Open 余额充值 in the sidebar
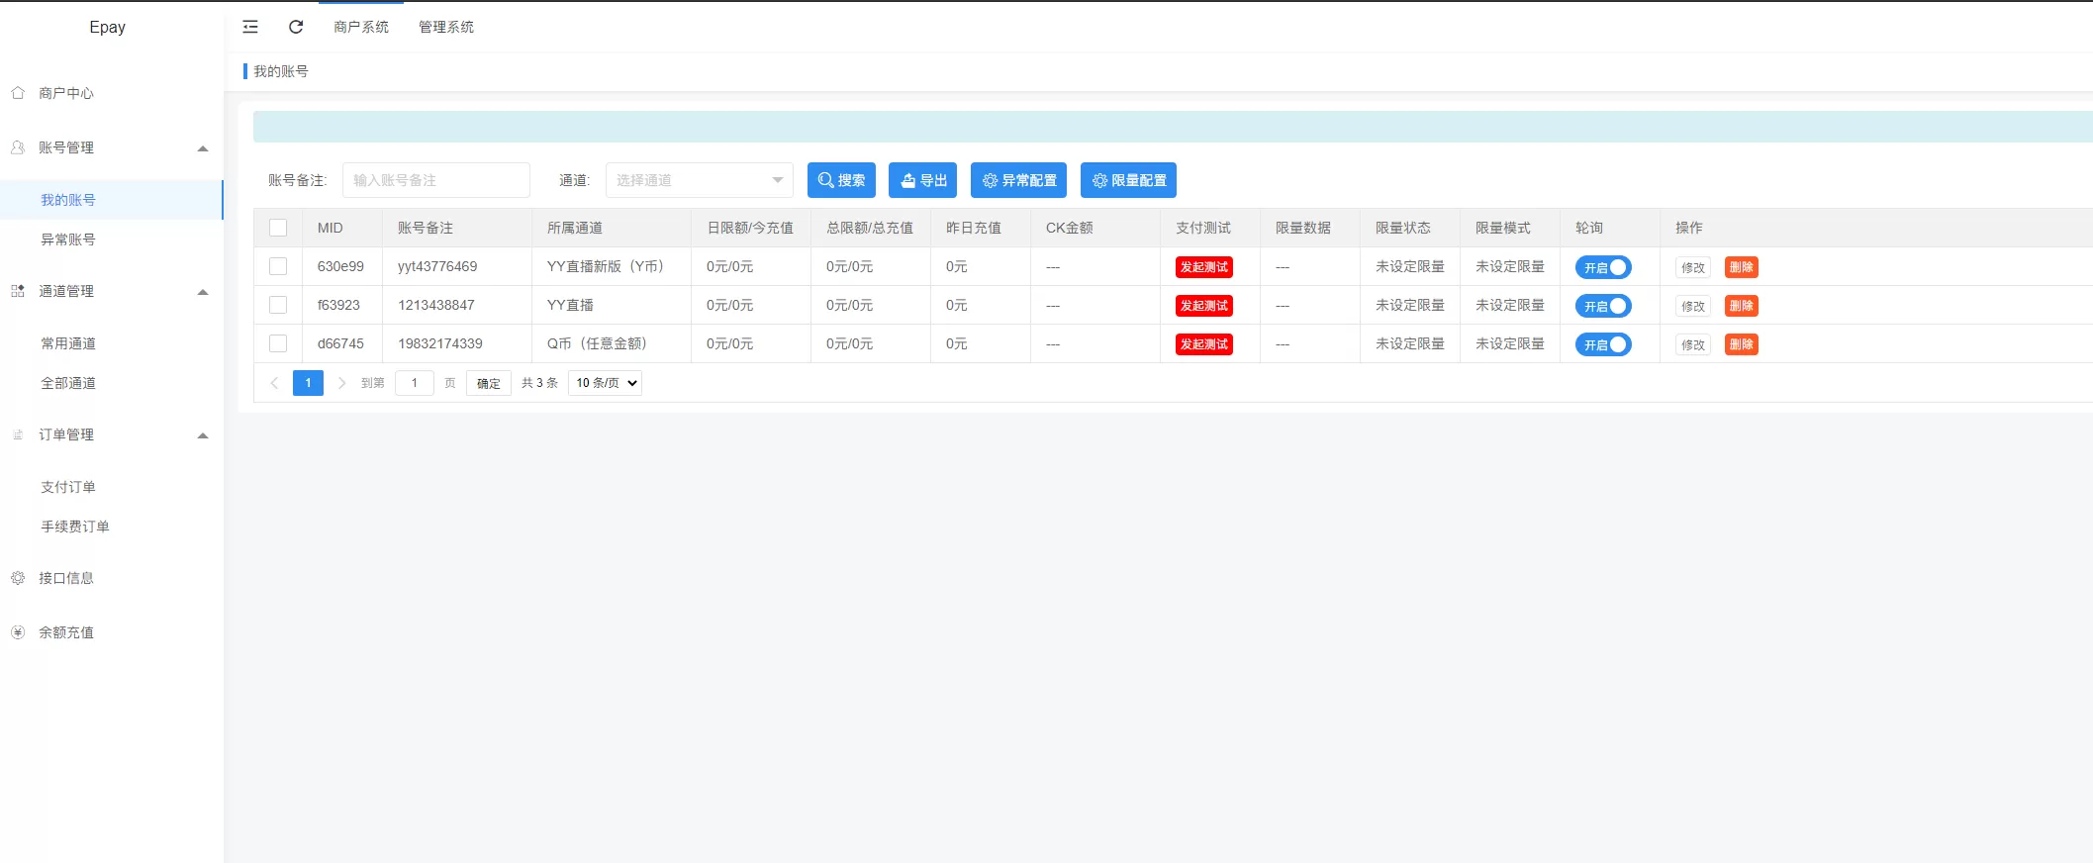This screenshot has height=863, width=2093. tap(66, 632)
